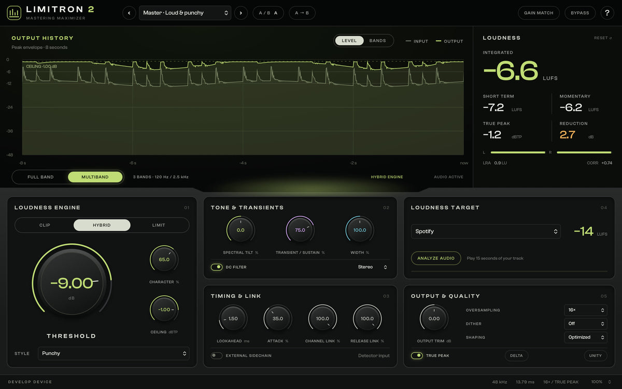Click the Unity button
The height and width of the screenshot is (389, 622).
[596, 356]
